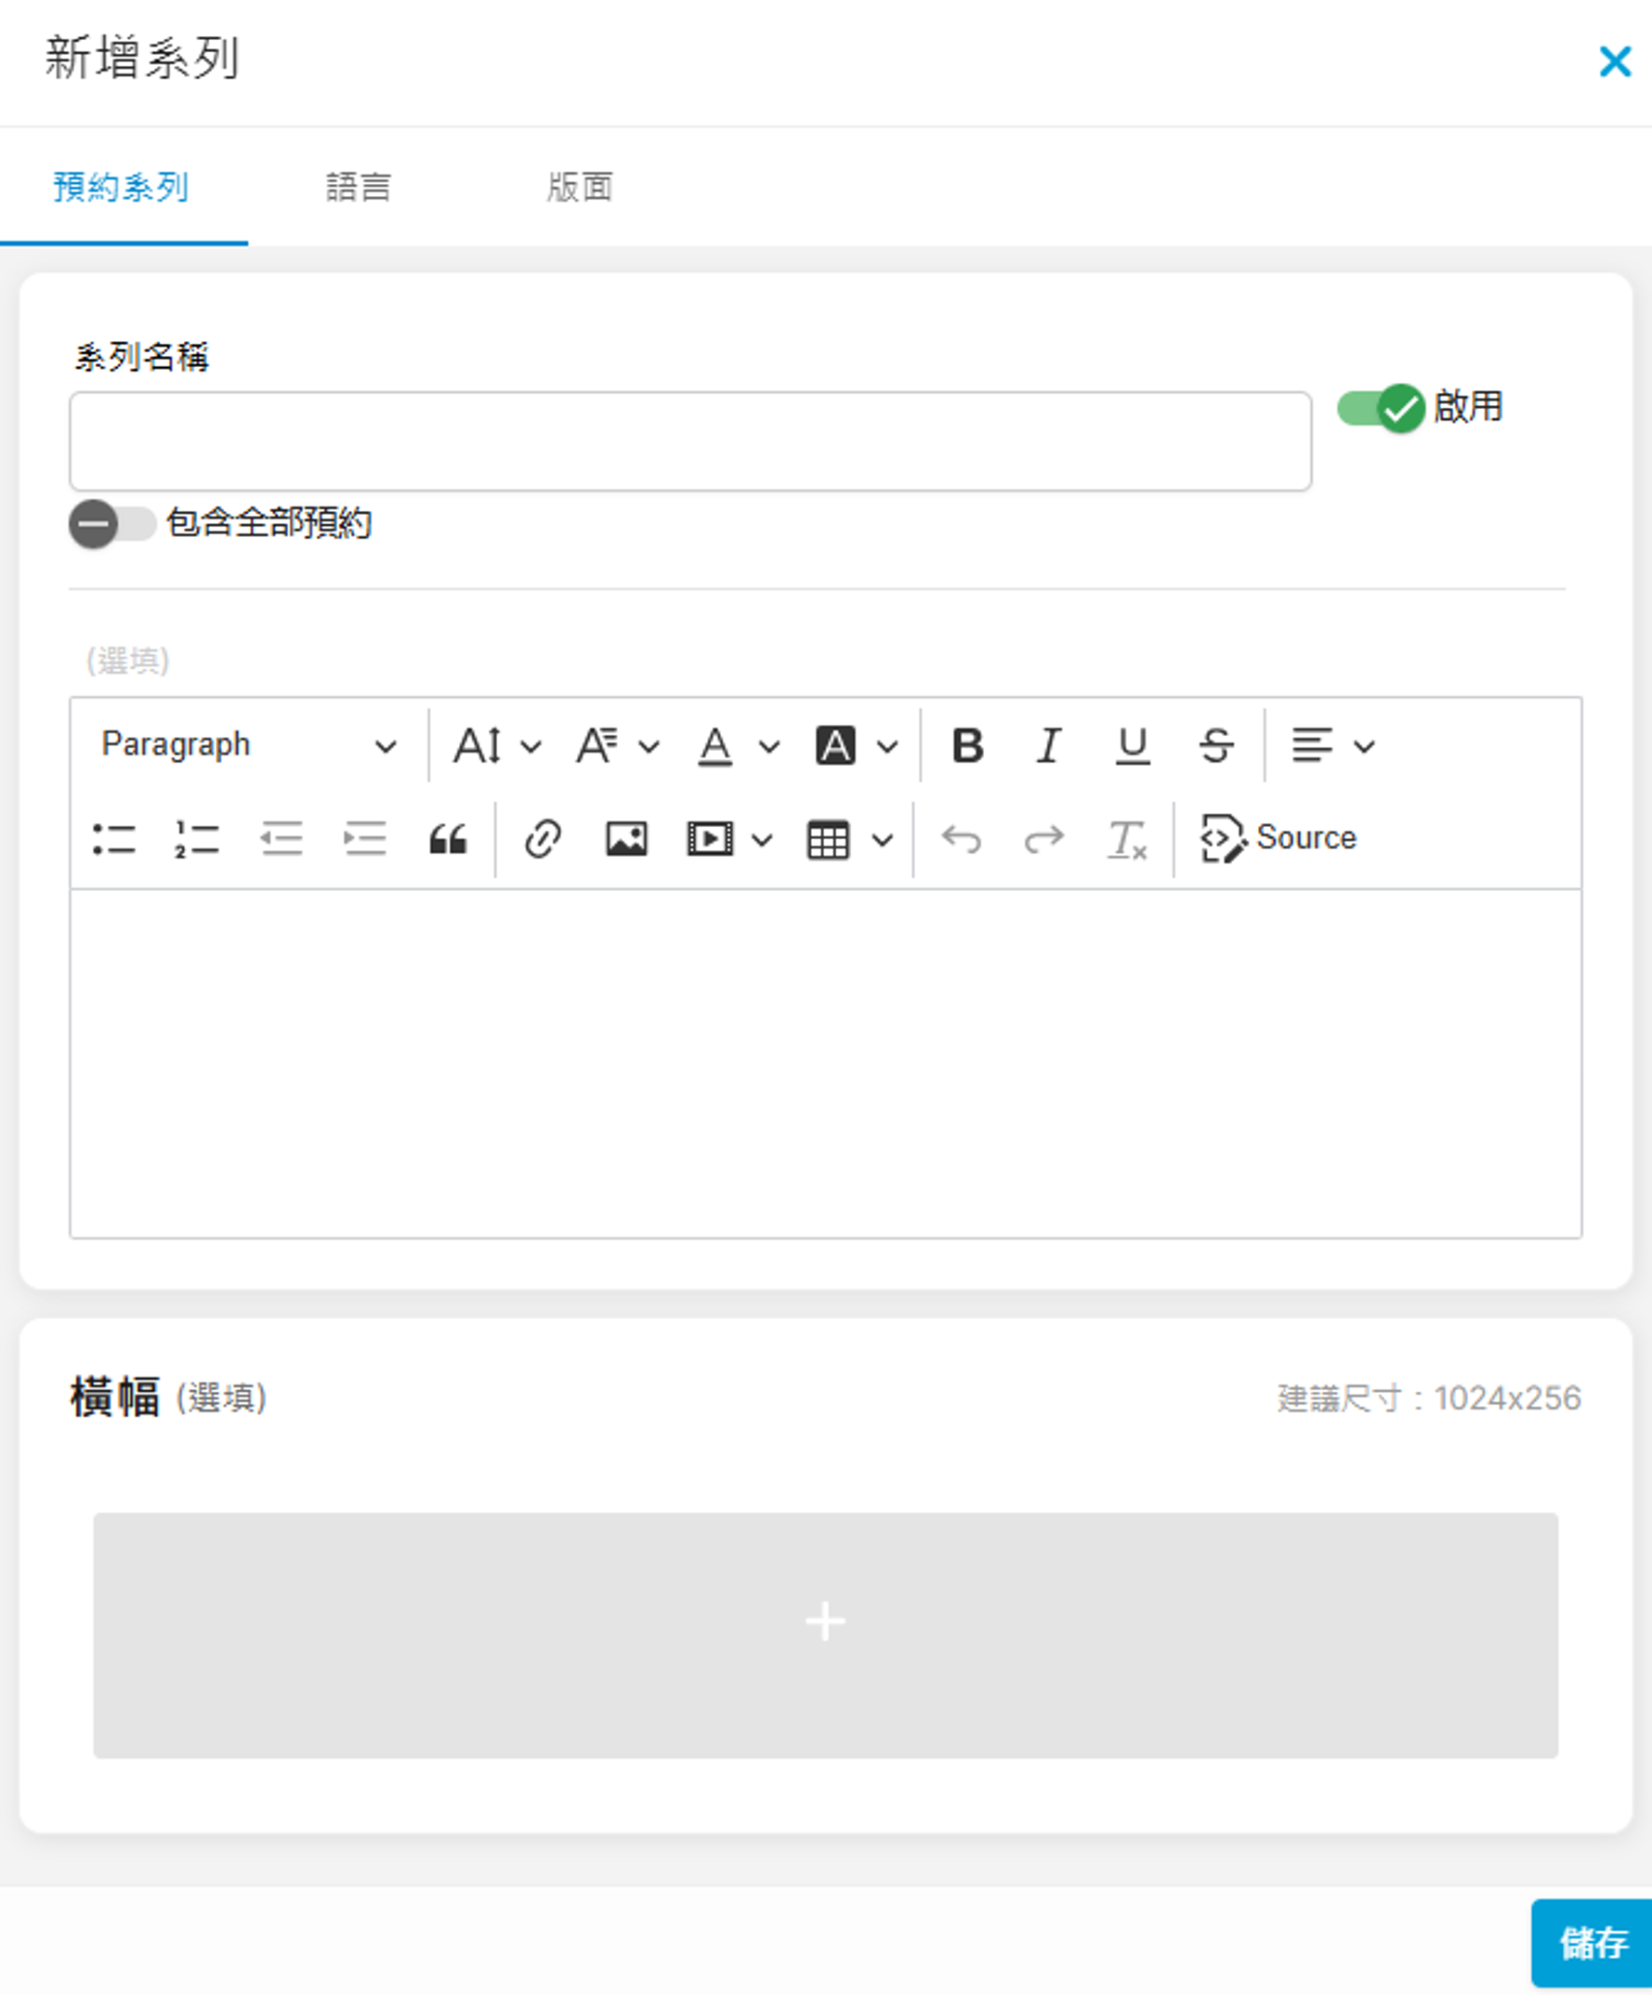
Task: Open the Paragraph heading dropdown
Action: pyautogui.click(x=248, y=746)
